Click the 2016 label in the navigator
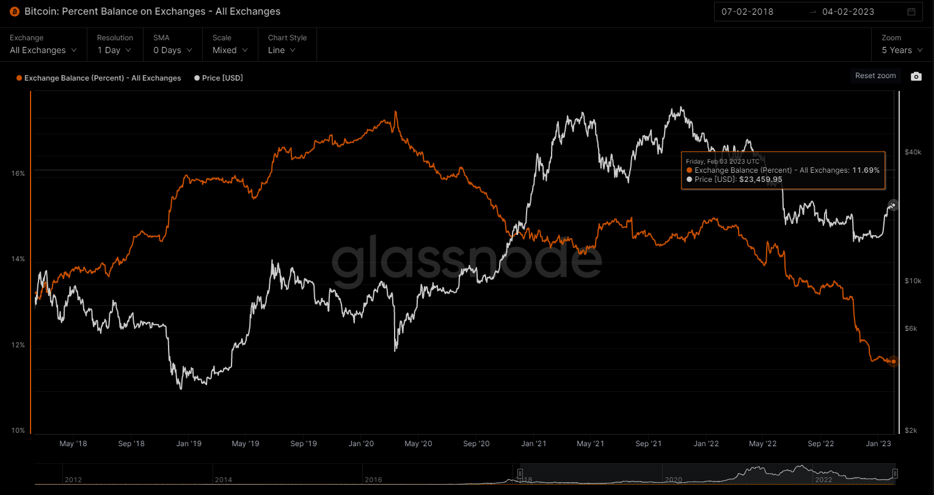Screen dimensions: 934x495 373,480
